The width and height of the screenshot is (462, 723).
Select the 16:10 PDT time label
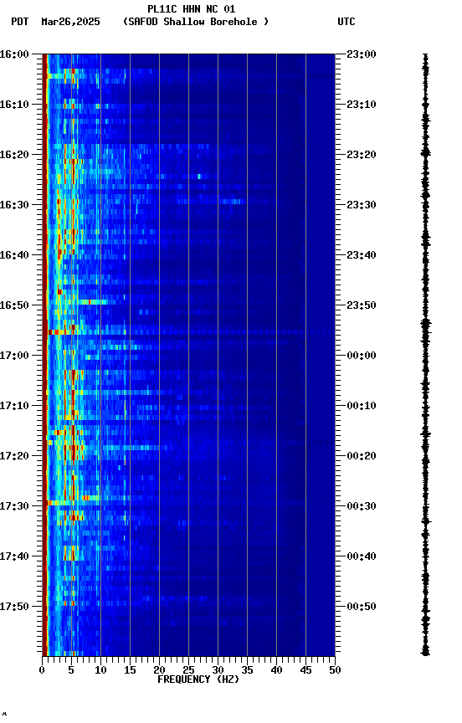[14, 105]
